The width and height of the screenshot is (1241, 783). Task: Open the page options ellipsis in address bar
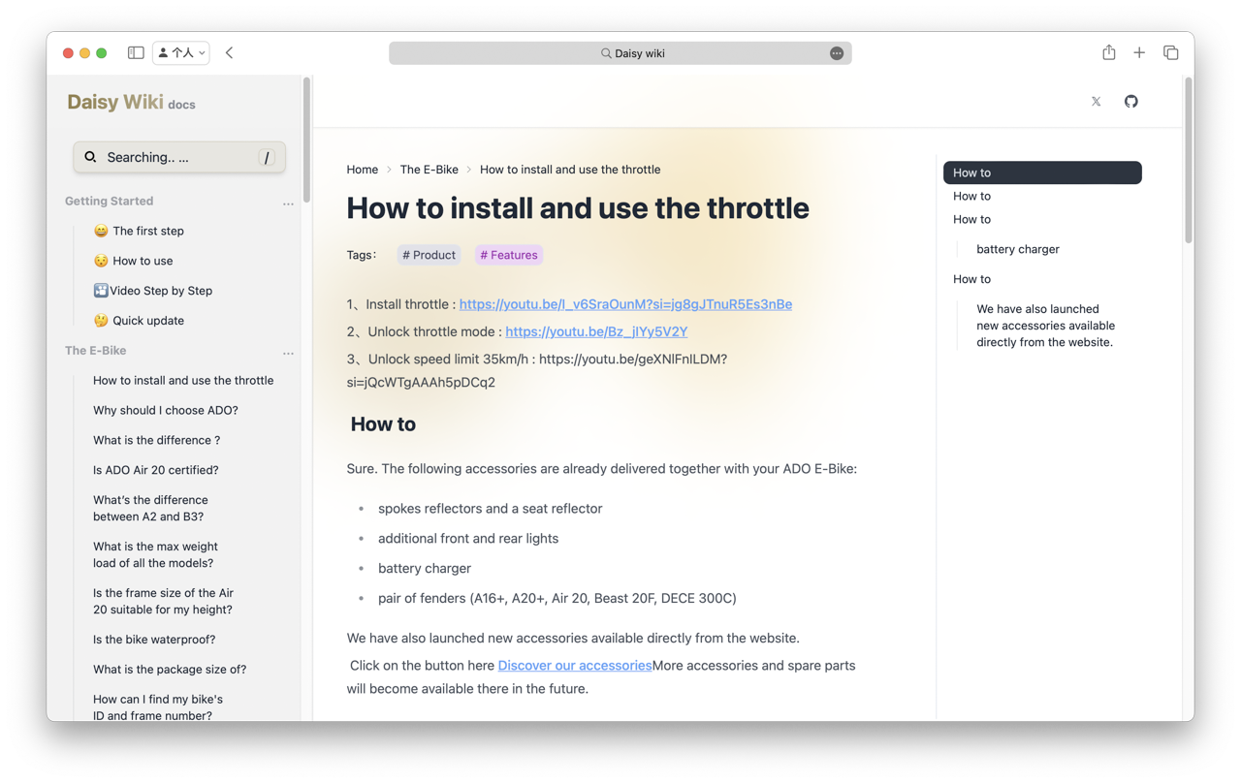coord(837,53)
